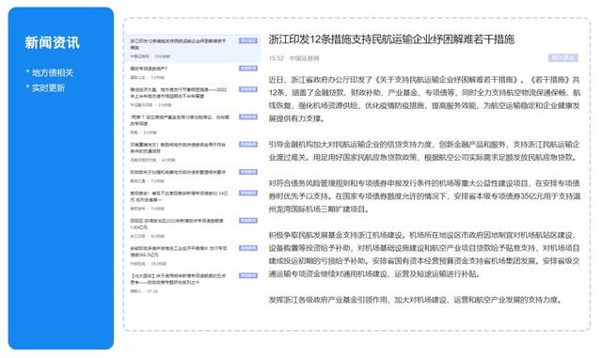Screen dimensions: 602x358
Task: Open the 贵阳贵安 新增专项债券 news item
Action: (x=194, y=200)
